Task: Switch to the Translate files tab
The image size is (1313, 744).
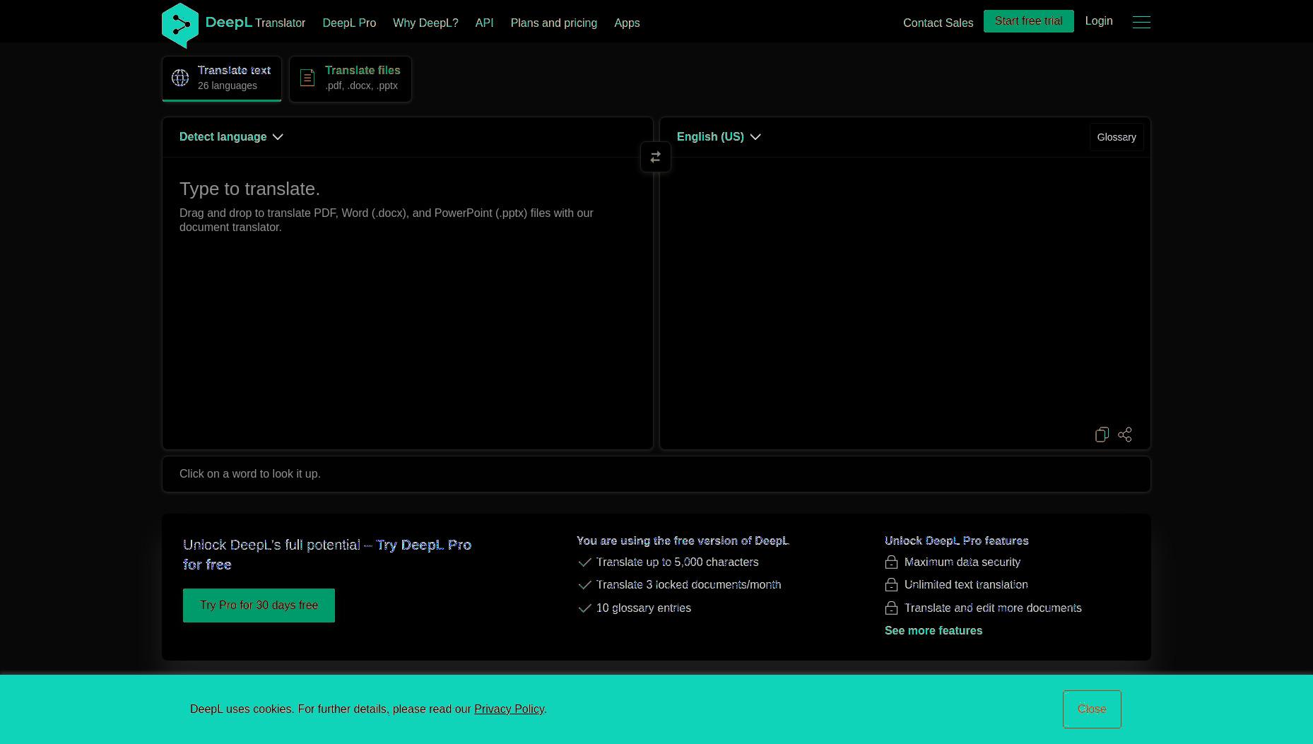Action: 351,78
